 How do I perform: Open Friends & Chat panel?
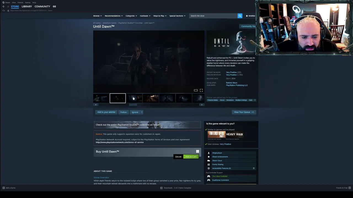[x=343, y=188]
